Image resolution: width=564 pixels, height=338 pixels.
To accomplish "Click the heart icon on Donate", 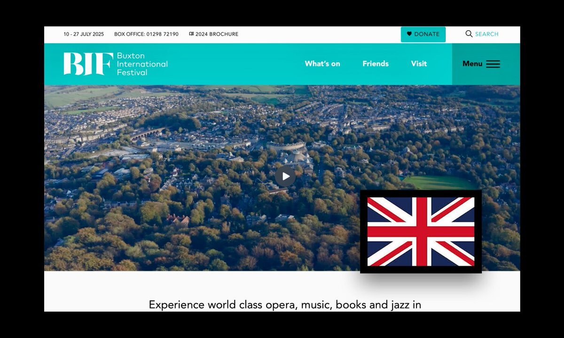I will click(x=409, y=34).
